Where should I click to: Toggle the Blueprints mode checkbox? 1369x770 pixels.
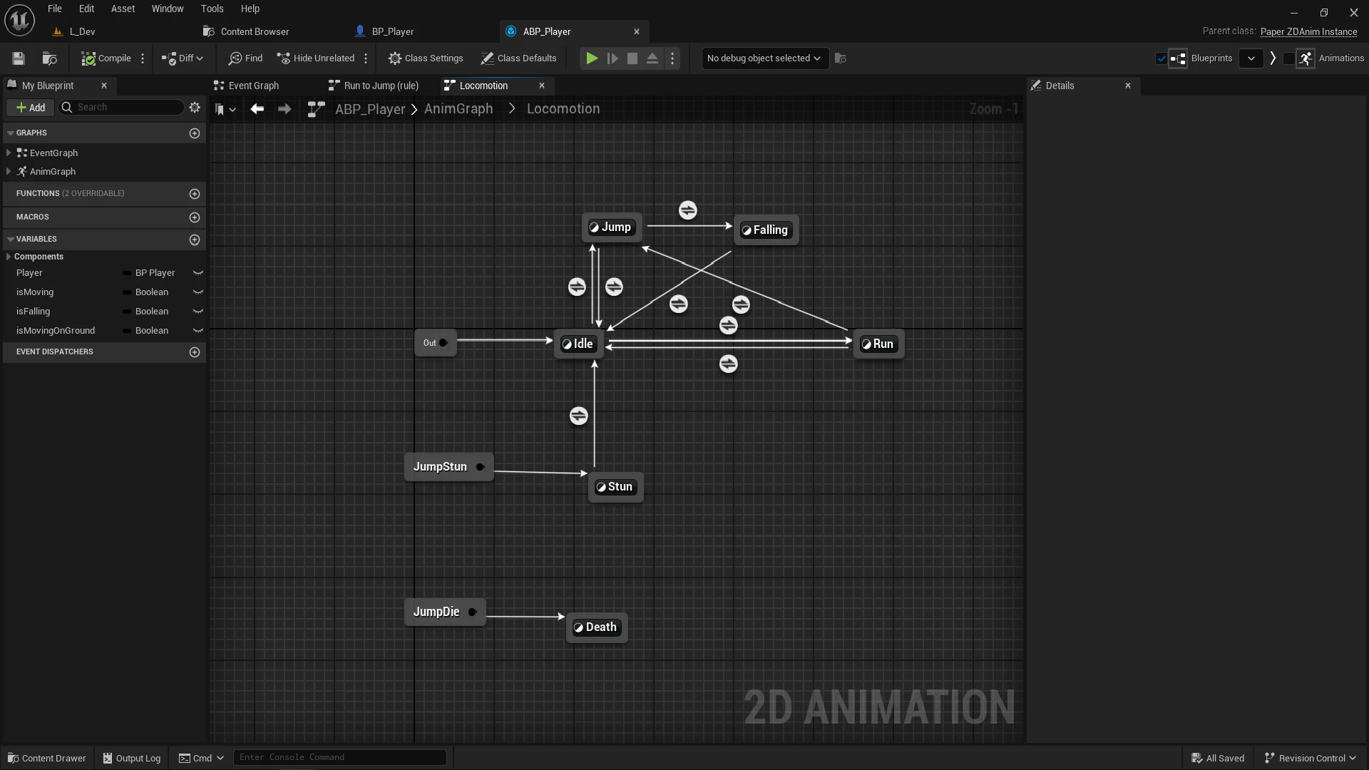pyautogui.click(x=1161, y=58)
